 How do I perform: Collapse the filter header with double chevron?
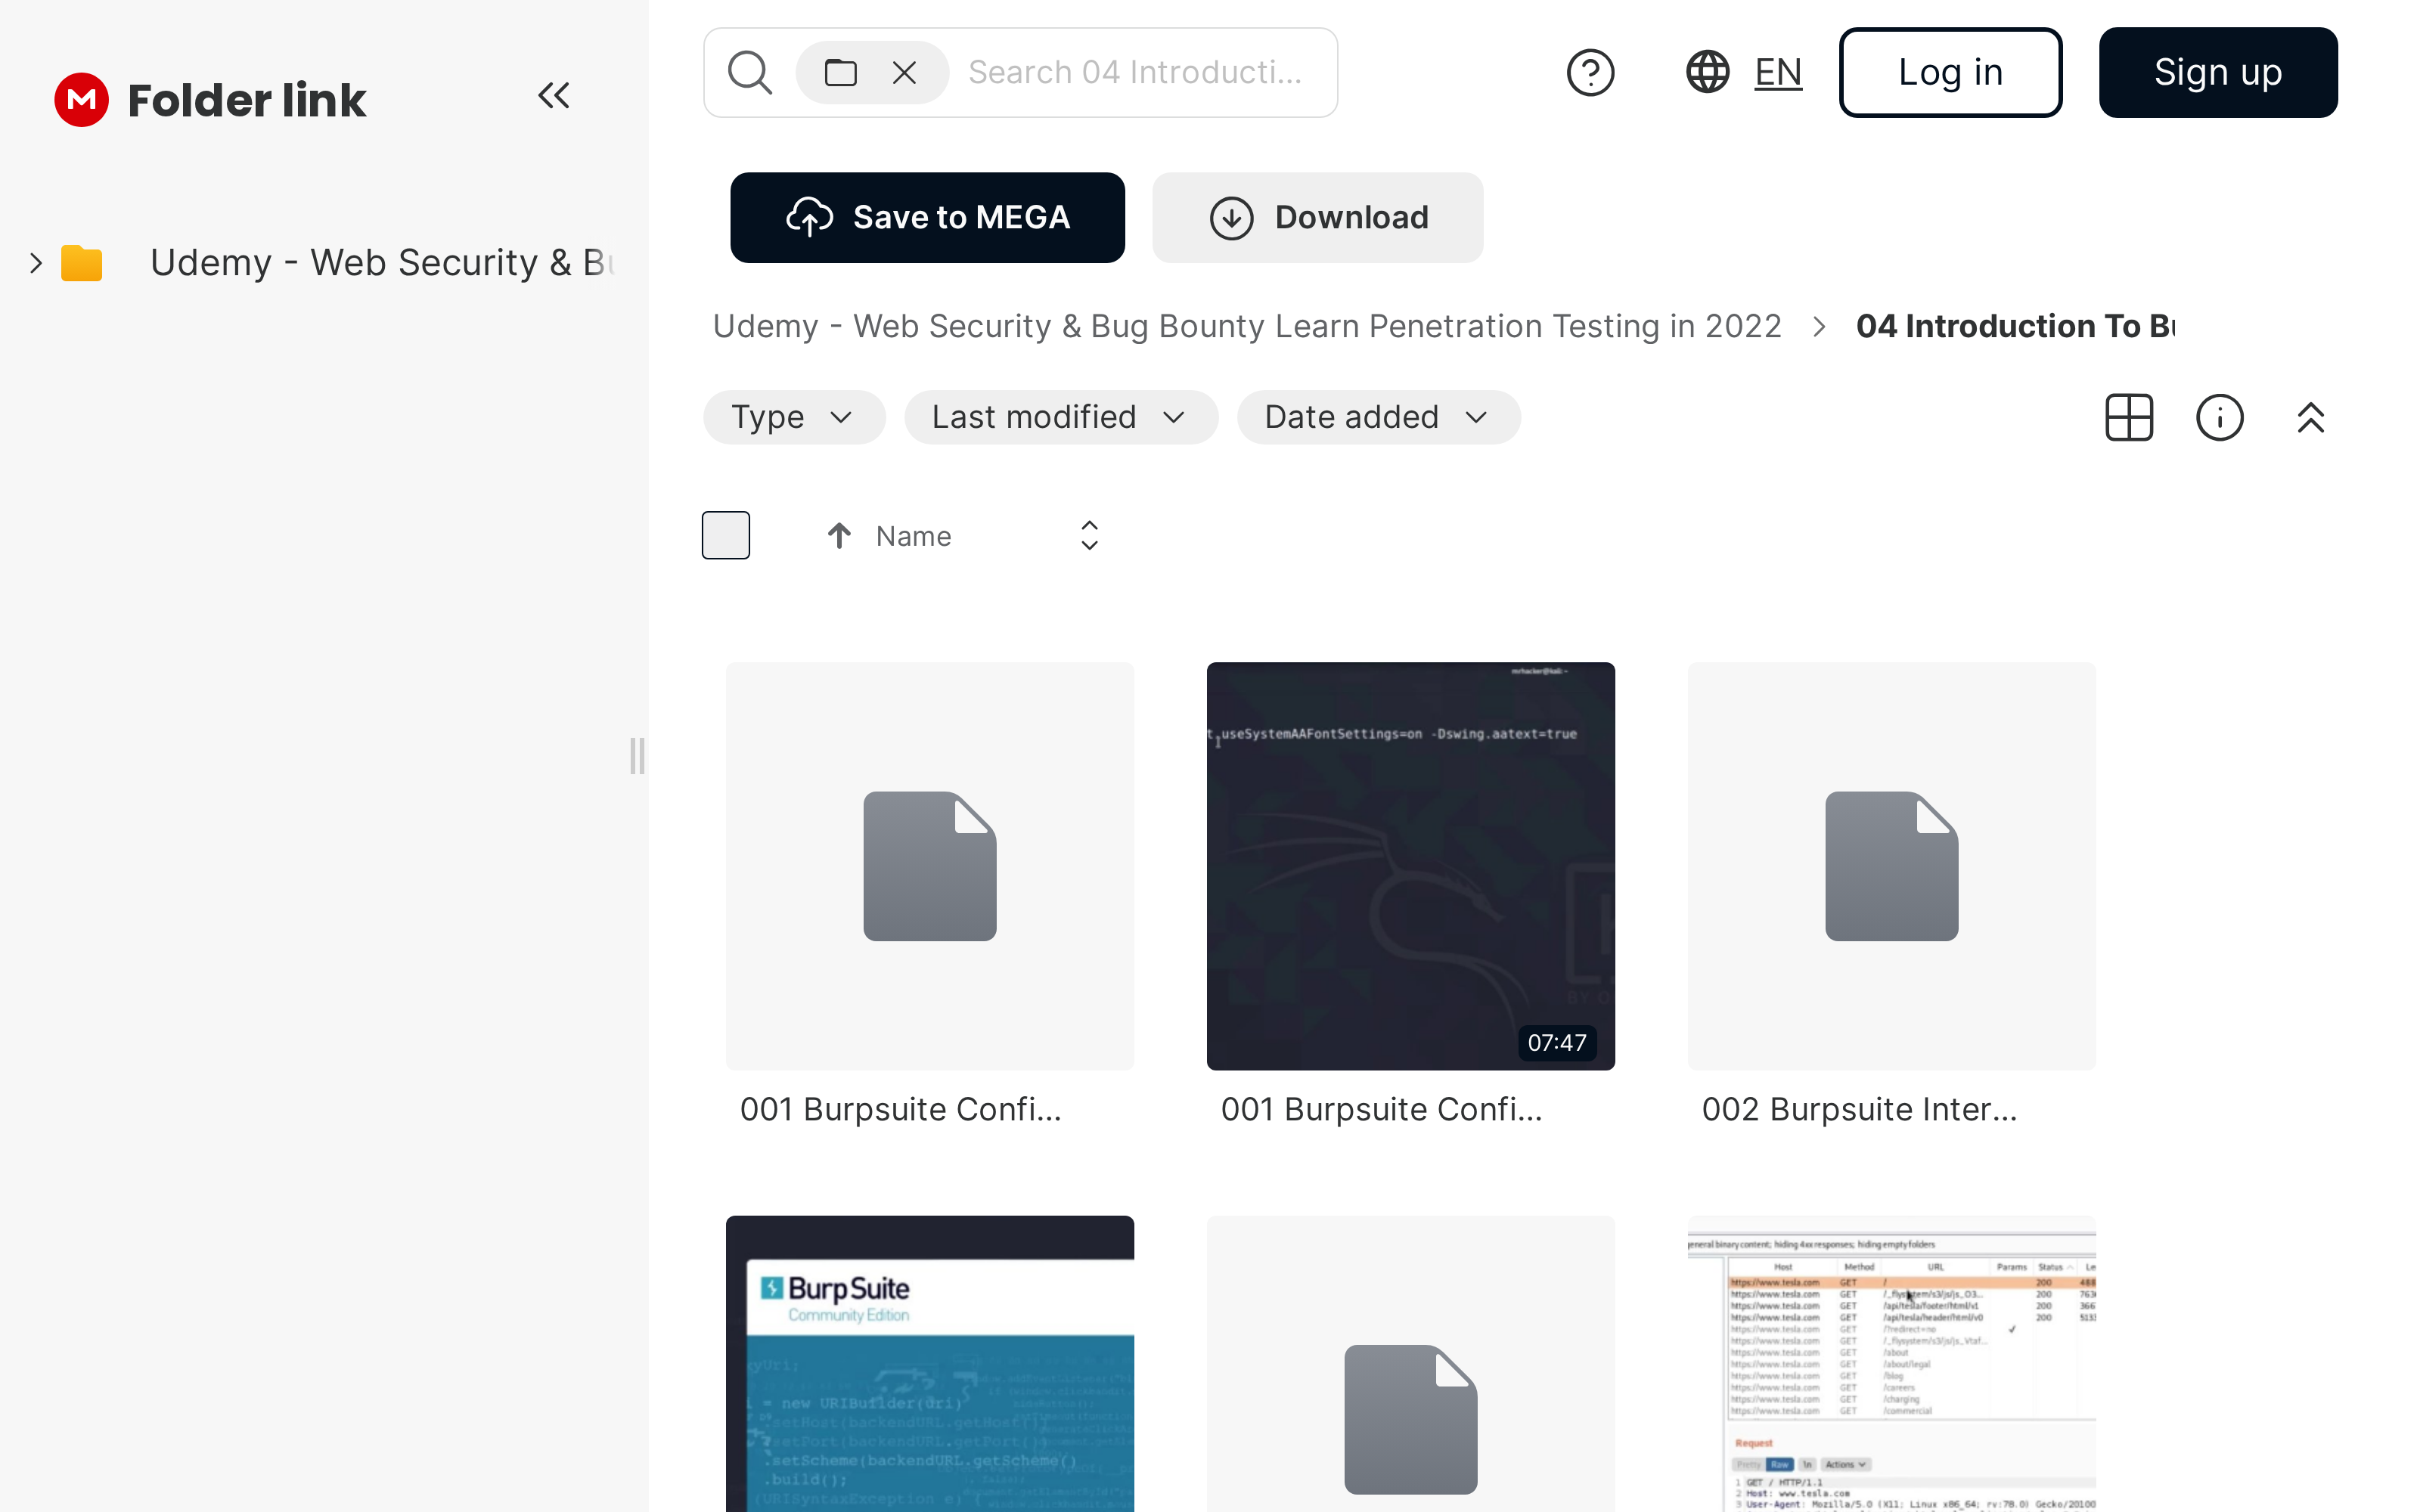coord(2311,417)
